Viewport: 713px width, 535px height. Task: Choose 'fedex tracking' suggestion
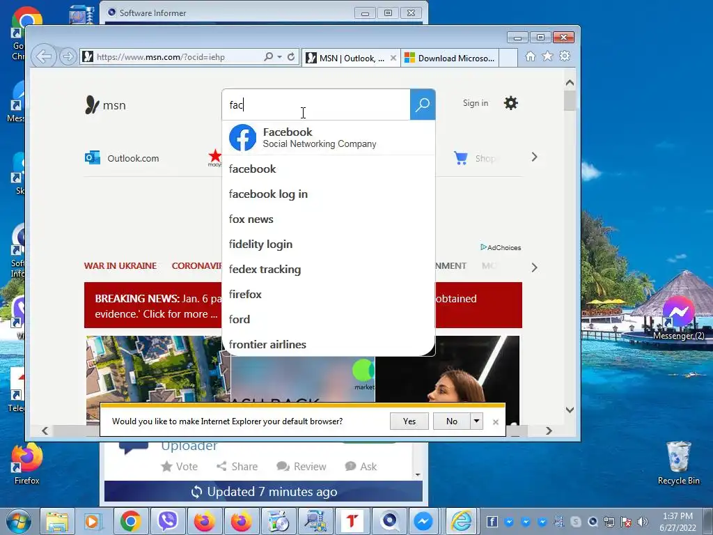point(329,270)
